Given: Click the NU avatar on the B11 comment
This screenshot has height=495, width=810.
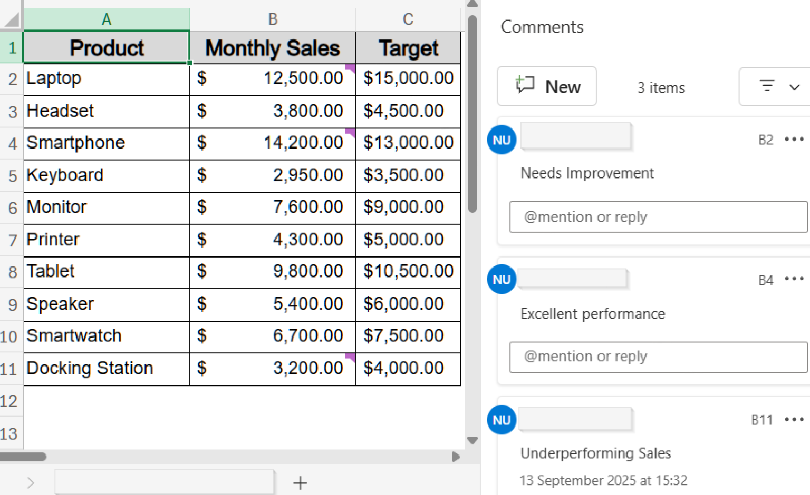Looking at the screenshot, I should coord(501,420).
